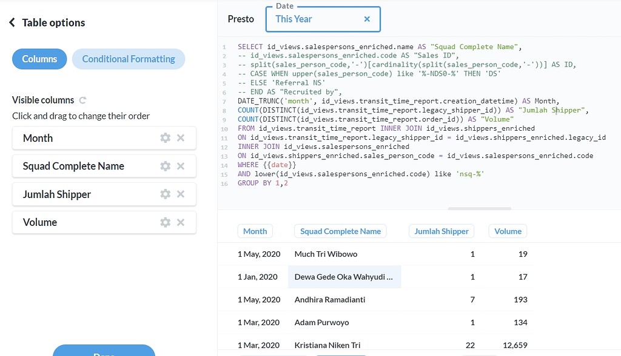Click the Month header in results table

(x=255, y=231)
